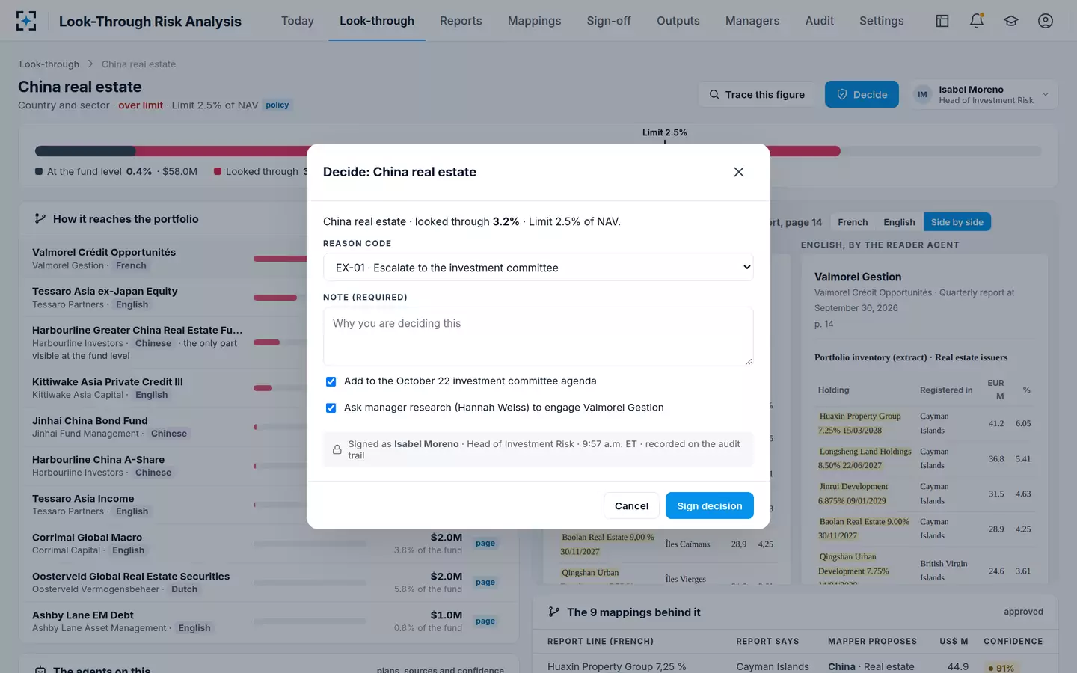Click into the required Note text field
This screenshot has height=673, width=1077.
tap(538, 336)
